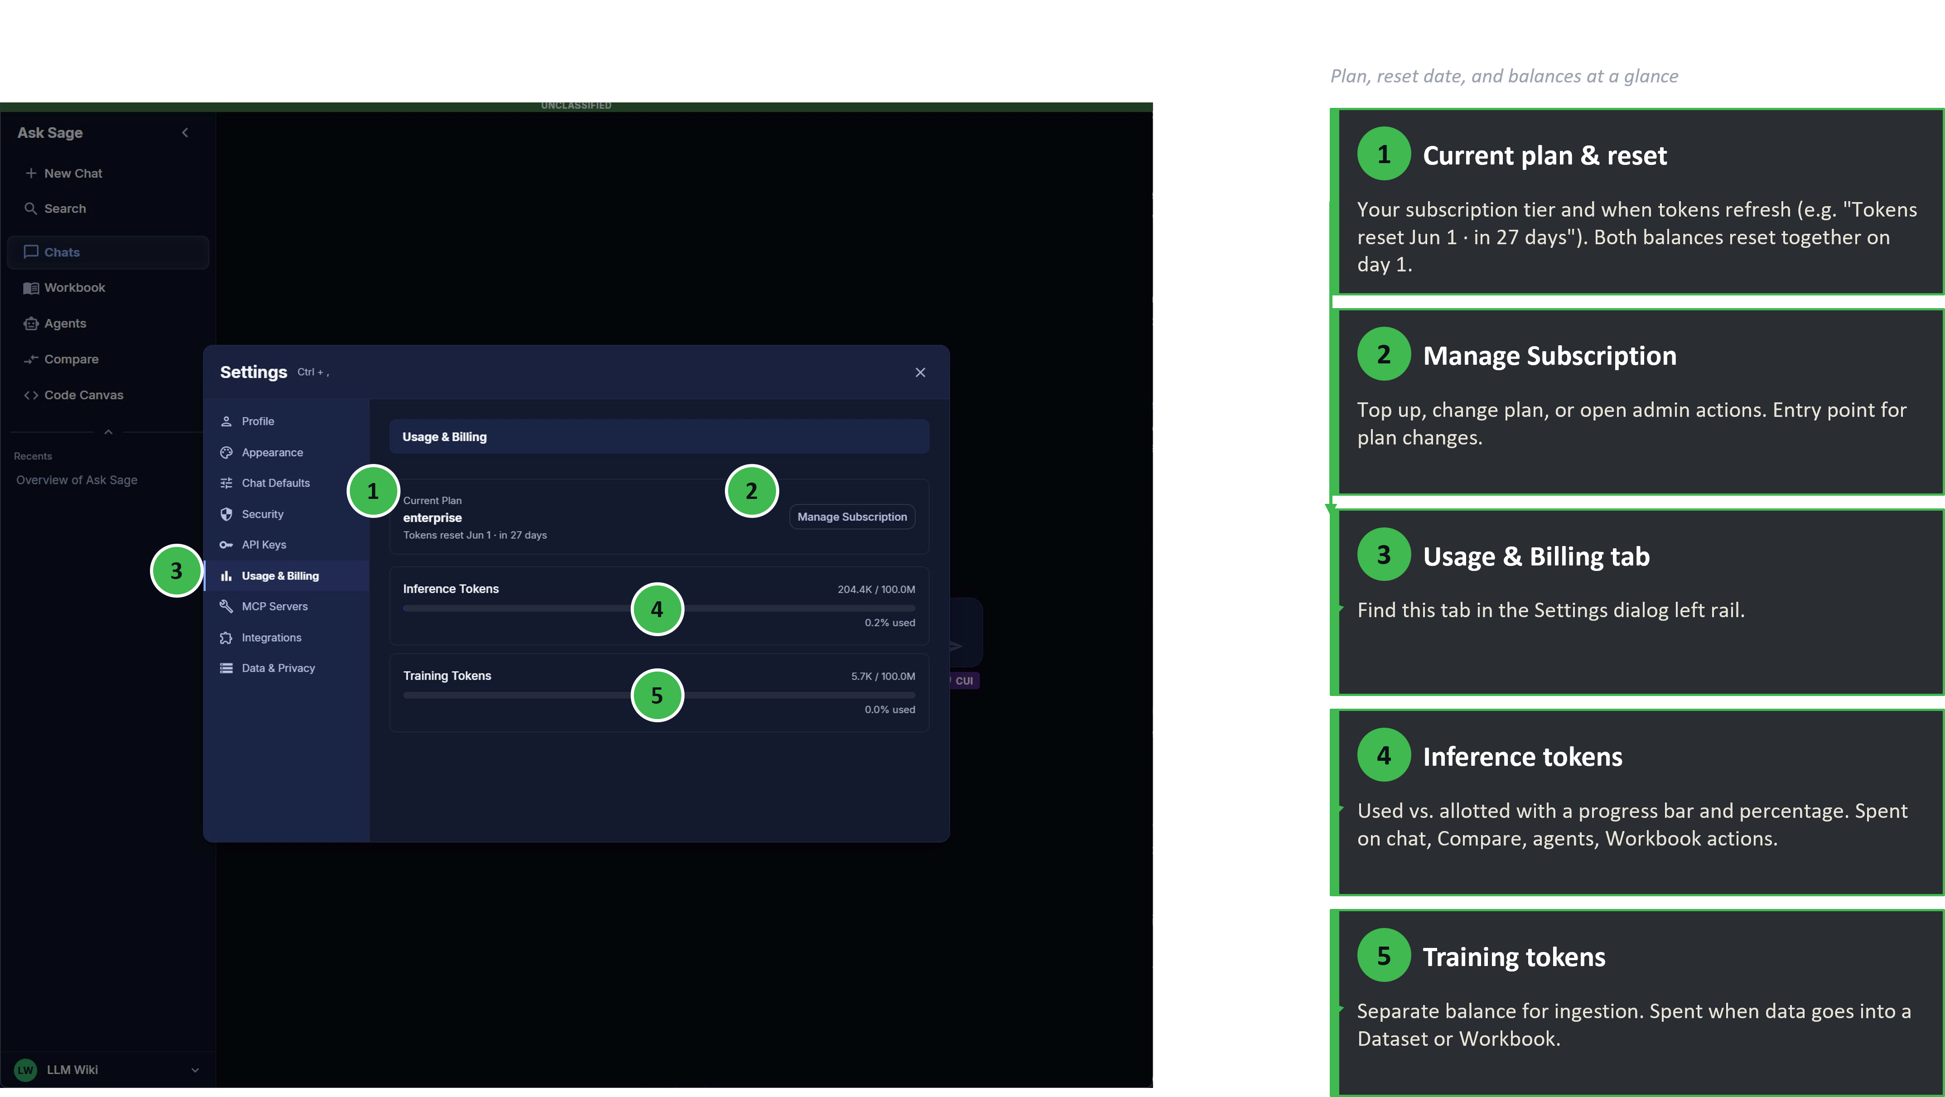
Task: Go to Code Canvas in the sidebar
Action: pos(108,395)
